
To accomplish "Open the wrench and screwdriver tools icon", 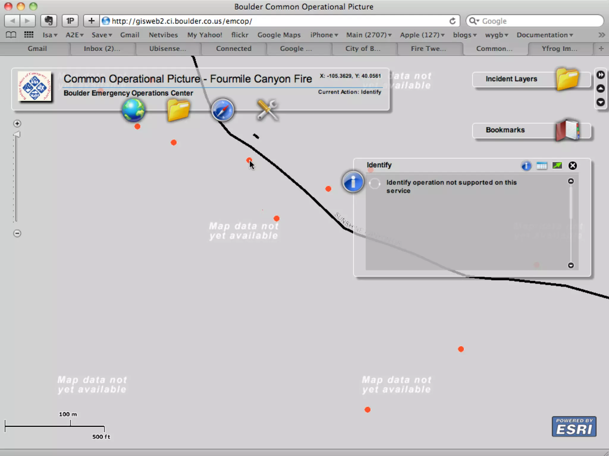I will coord(267,110).
